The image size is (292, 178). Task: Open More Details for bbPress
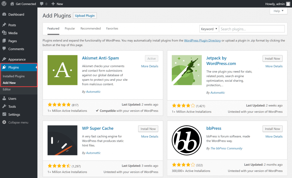(274, 137)
